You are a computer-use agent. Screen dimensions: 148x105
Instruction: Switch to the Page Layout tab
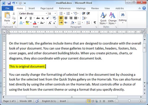coord(47,8)
